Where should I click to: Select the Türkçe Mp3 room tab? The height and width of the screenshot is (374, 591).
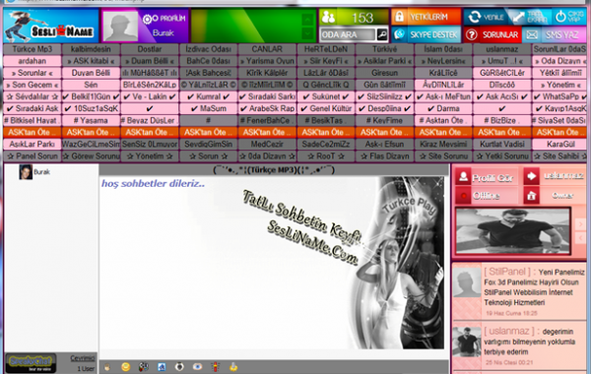(x=33, y=49)
